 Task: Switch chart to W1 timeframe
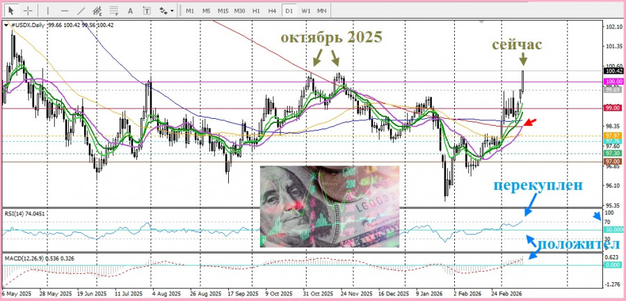tap(306, 11)
